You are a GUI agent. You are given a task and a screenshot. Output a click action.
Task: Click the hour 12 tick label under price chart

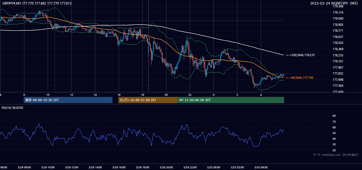click(71, 95)
